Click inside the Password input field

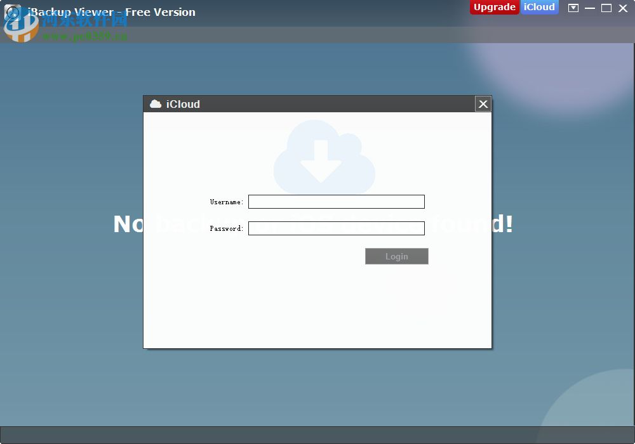[336, 228]
